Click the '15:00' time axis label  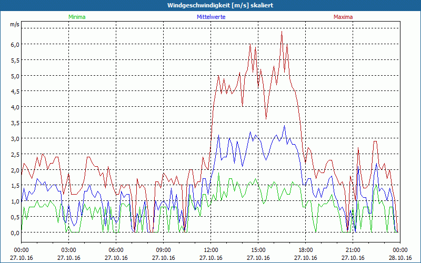258,250
